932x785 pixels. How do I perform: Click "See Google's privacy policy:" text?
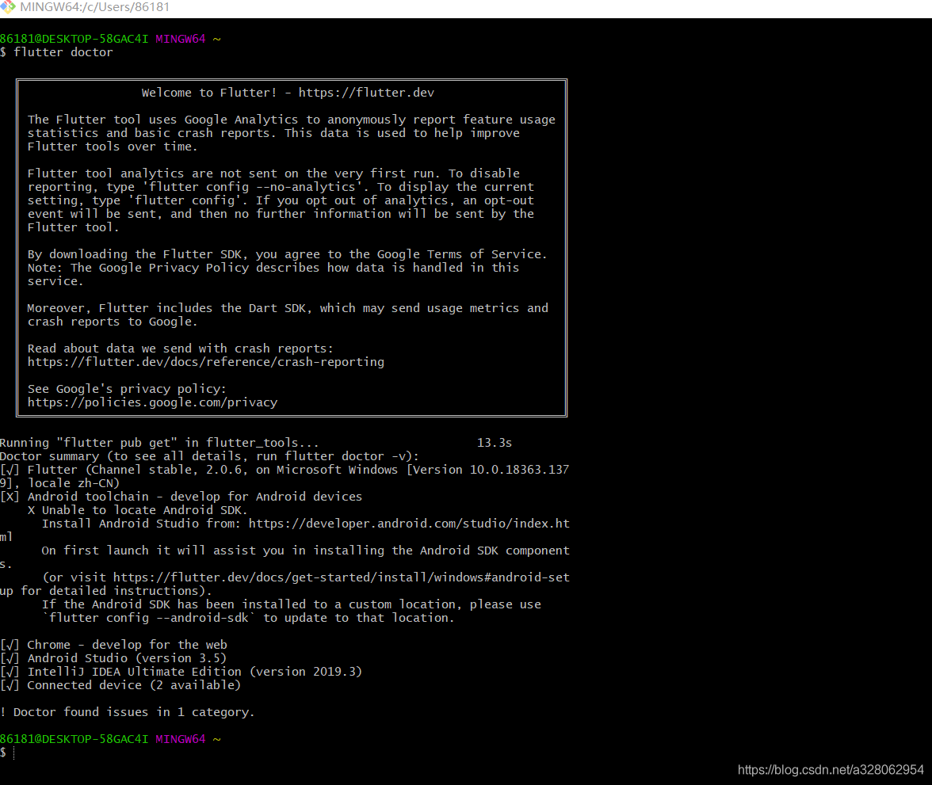127,389
